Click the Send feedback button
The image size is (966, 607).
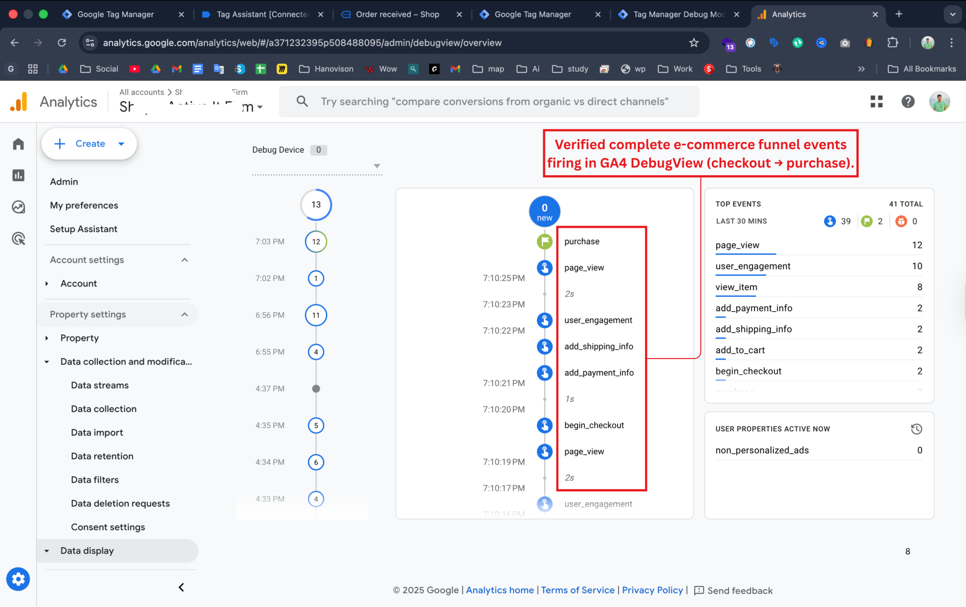[x=733, y=590]
